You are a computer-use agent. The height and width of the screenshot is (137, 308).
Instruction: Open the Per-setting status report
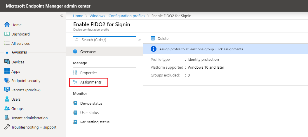(x=95, y=122)
